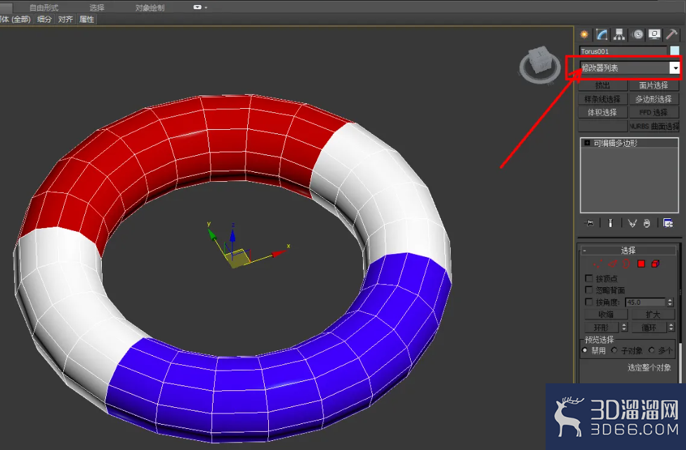Click the 环形 ring button
686x450 pixels.
tap(602, 327)
